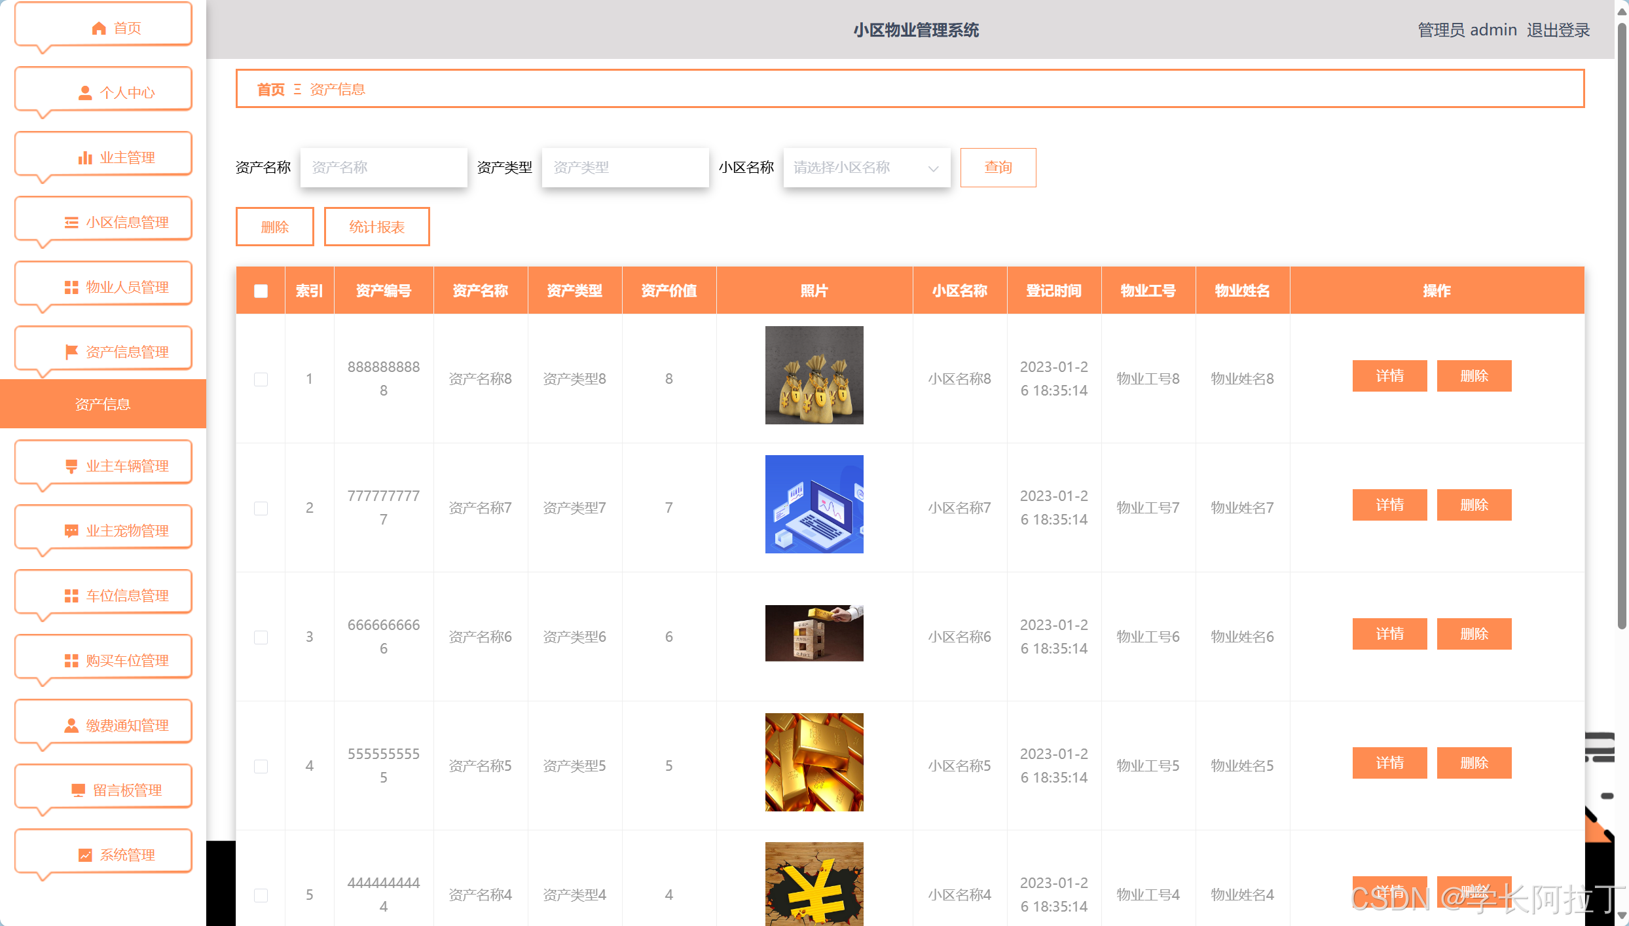
Task: Open the 请选择小区名称 dropdown
Action: pos(866,168)
